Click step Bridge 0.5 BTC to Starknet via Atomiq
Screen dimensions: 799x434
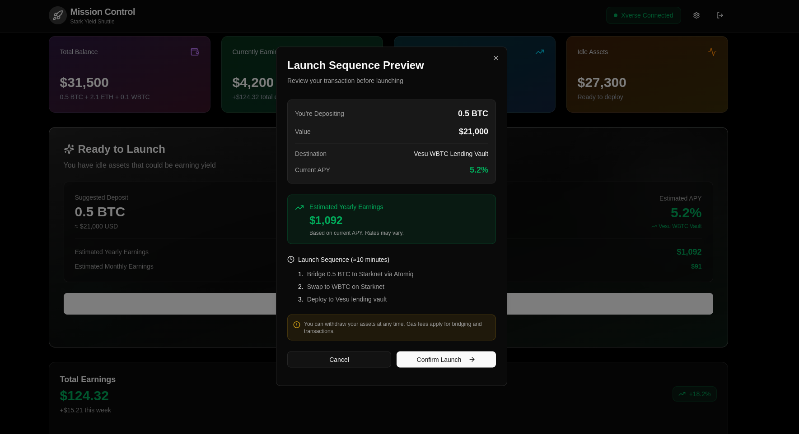(360, 274)
